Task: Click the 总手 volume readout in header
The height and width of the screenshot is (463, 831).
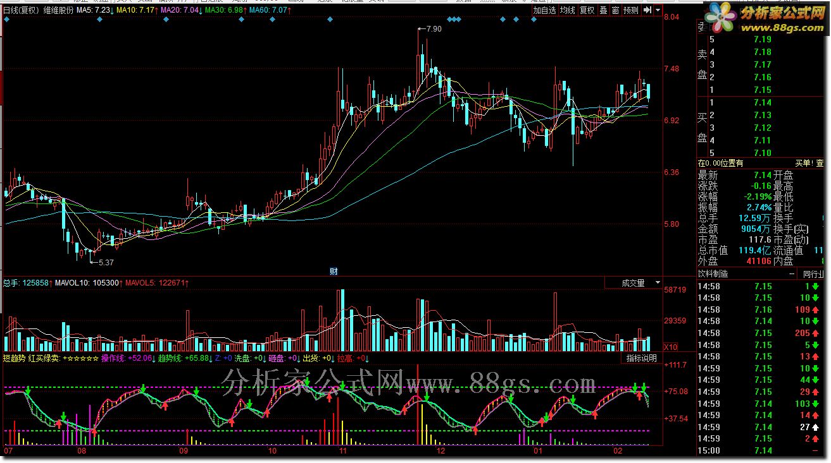Action: pyautogui.click(x=27, y=283)
